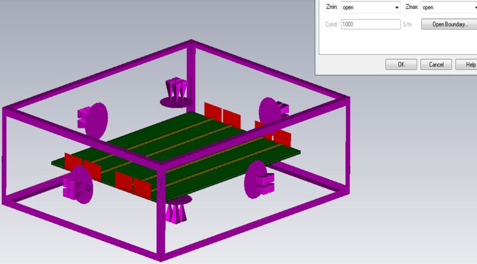This screenshot has width=477, height=264.
Task: Cancel the boundary conditions dialog
Action: click(x=436, y=65)
